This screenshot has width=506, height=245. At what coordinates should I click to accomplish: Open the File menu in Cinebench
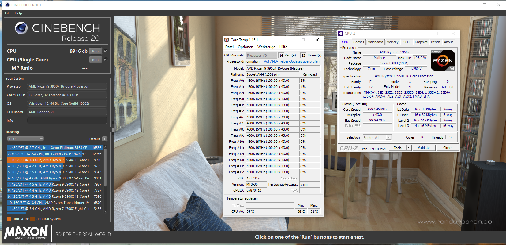point(8,13)
